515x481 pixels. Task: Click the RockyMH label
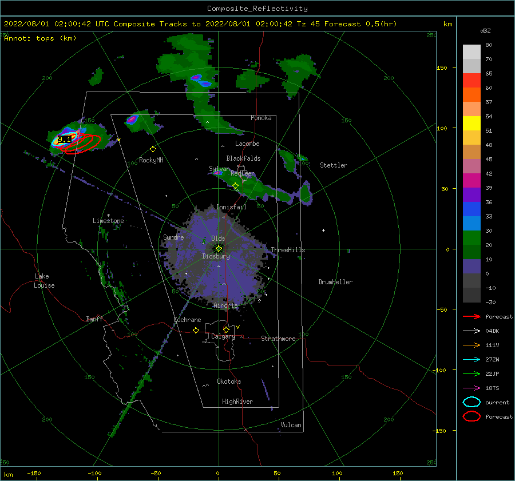151,160
